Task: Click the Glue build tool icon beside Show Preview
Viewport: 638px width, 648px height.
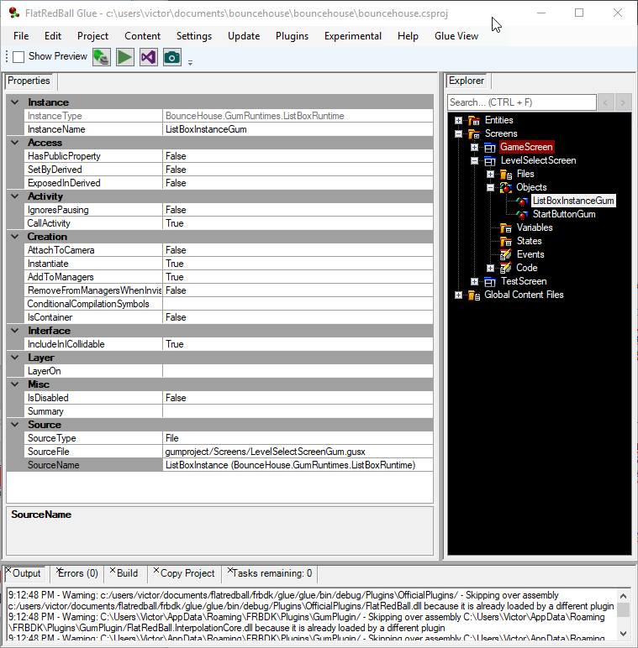Action: (102, 57)
